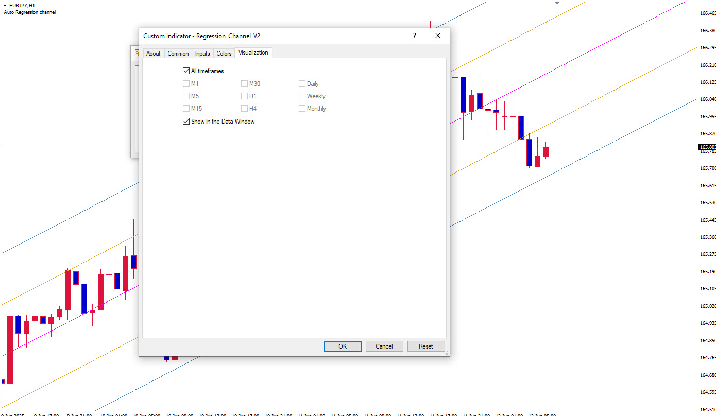Screen dimensions: 716x416
Task: Click the gray chart shift triangle marker
Action: click(557, 3)
